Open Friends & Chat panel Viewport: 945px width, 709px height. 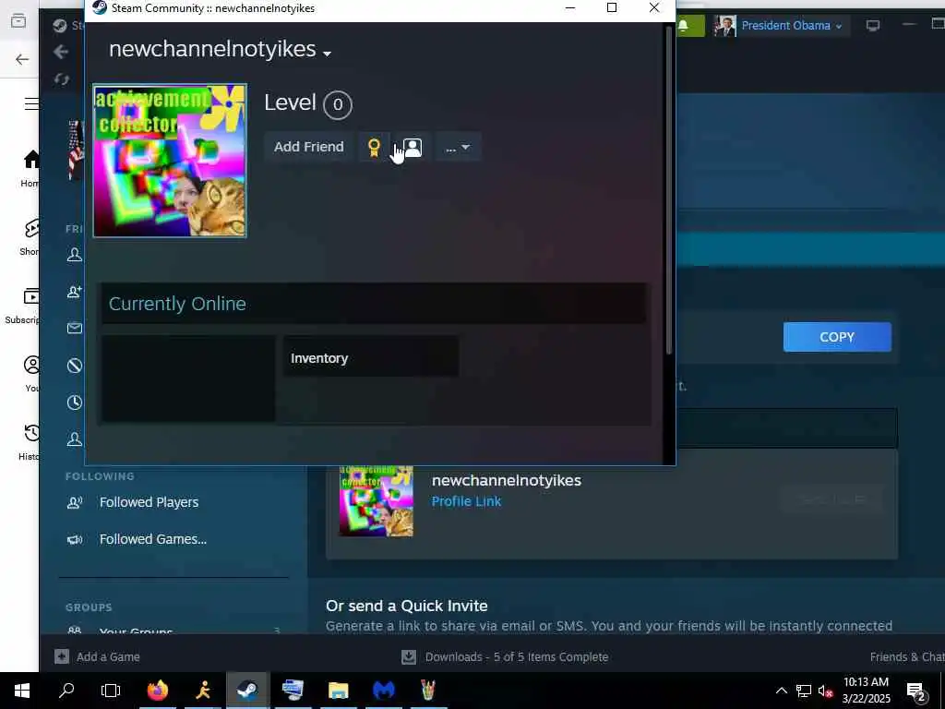coord(907,656)
